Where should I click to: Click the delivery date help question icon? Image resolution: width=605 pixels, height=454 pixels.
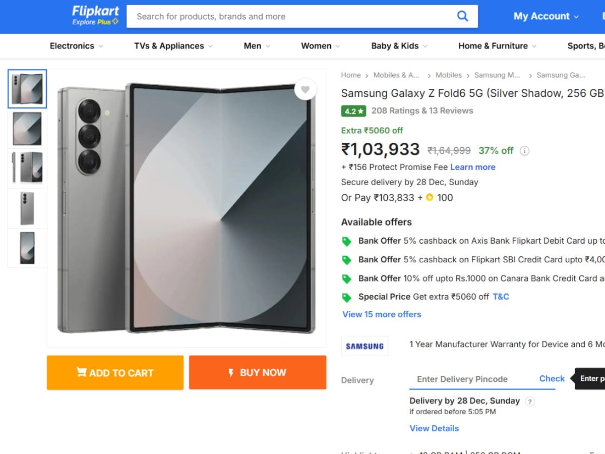pyautogui.click(x=529, y=402)
